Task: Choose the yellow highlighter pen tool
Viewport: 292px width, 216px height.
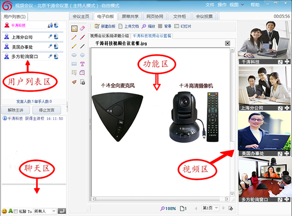Action: (74, 46)
